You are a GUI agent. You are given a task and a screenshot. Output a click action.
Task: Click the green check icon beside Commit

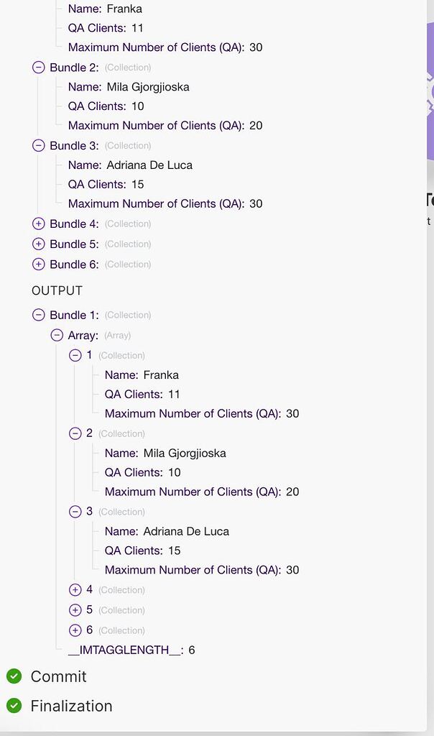point(14,676)
